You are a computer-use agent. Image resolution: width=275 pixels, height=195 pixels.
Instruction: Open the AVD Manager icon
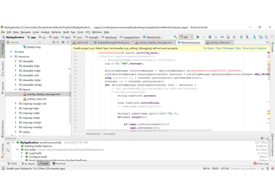pyautogui.click(x=247, y=37)
